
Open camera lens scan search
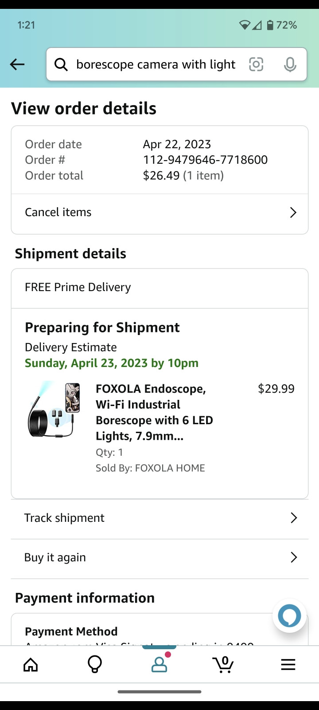256,64
